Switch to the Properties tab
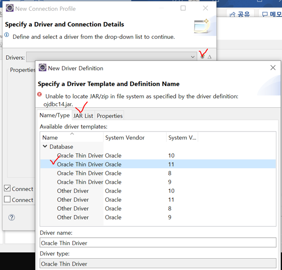This screenshot has height=270, width=282. [x=110, y=116]
